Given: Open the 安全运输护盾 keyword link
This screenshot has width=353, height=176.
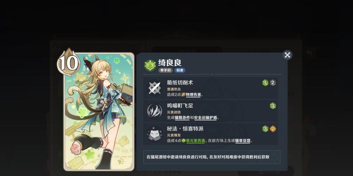Looking at the screenshot, I should point(205,117).
